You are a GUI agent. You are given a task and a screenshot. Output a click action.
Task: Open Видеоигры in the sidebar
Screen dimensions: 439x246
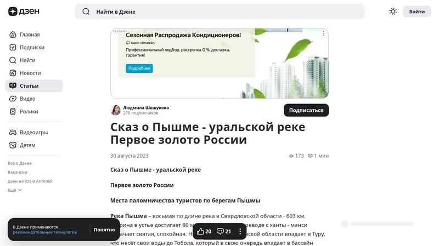pos(33,132)
